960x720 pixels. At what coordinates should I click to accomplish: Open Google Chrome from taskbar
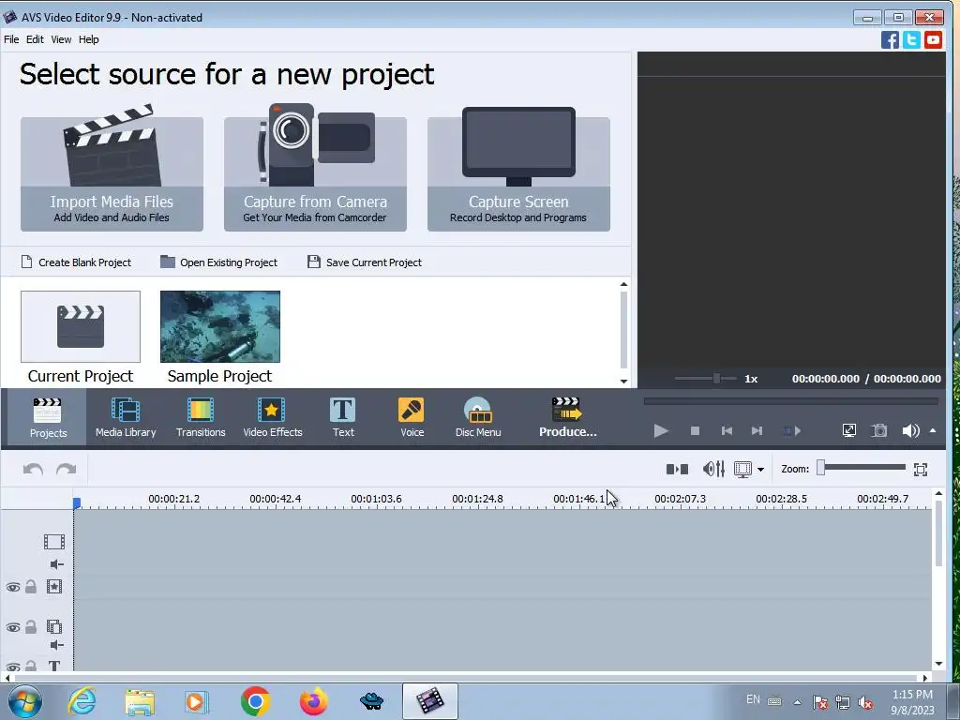(255, 701)
